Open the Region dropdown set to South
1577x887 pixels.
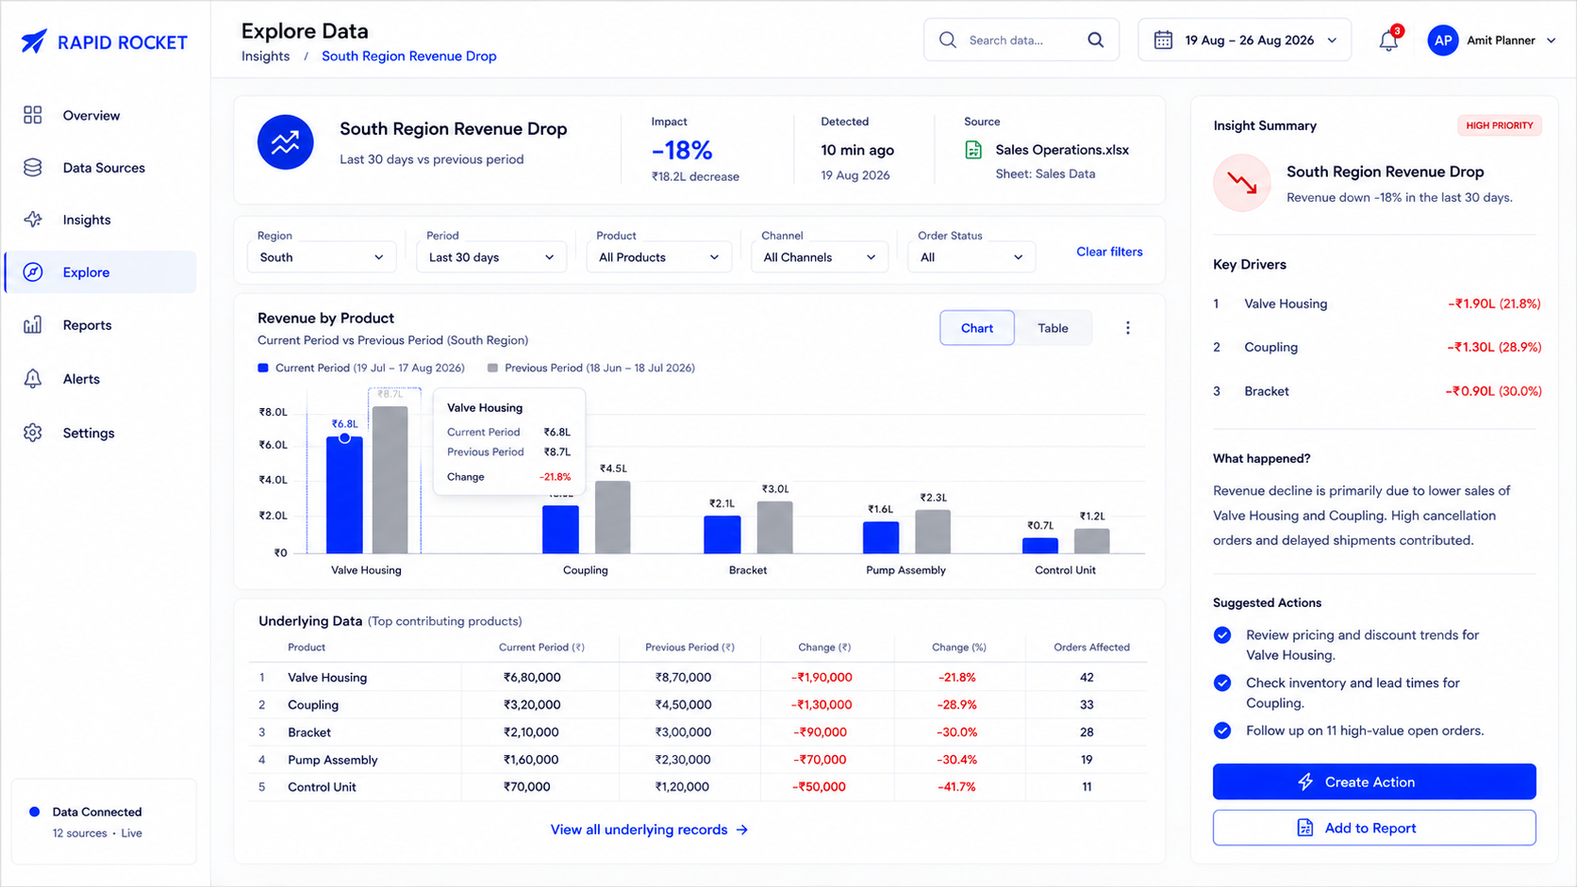pyautogui.click(x=321, y=257)
